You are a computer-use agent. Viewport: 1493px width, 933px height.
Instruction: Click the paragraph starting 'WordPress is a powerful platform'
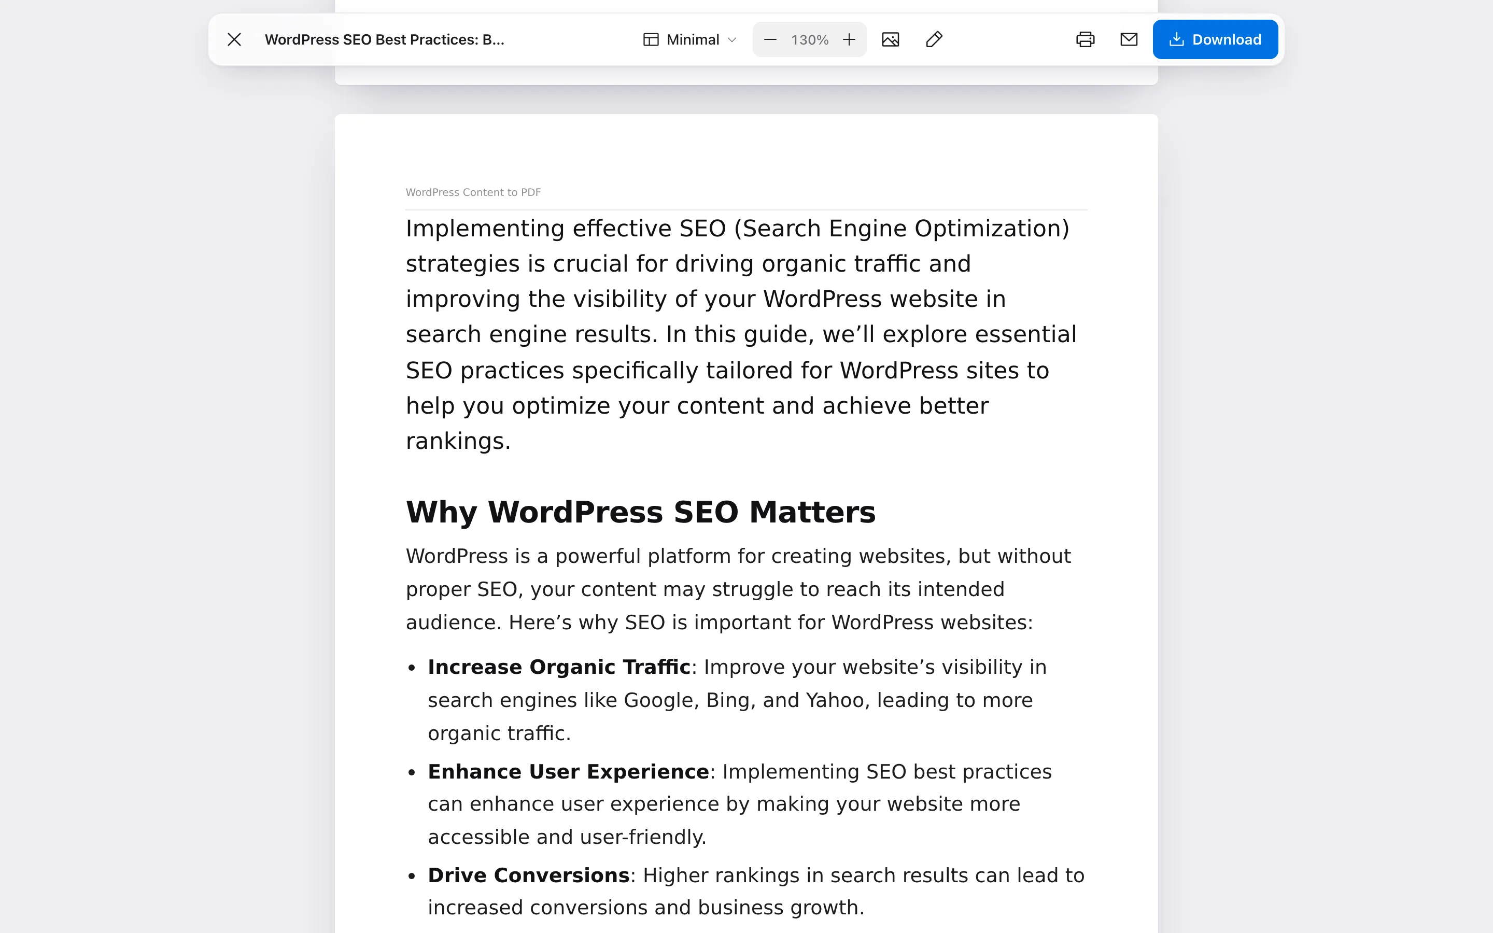739,589
